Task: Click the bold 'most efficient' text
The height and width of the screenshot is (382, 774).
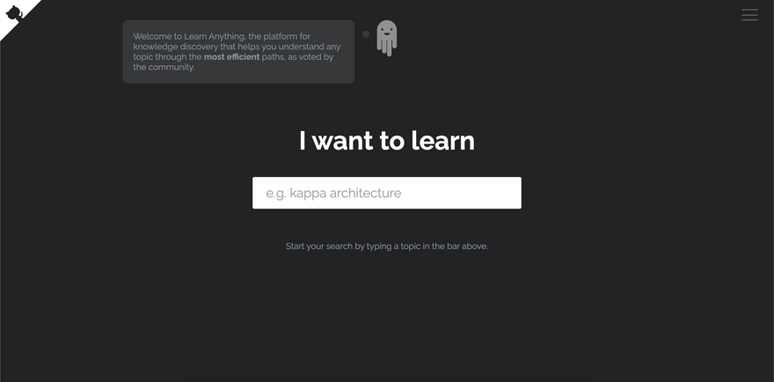Action: click(x=231, y=56)
